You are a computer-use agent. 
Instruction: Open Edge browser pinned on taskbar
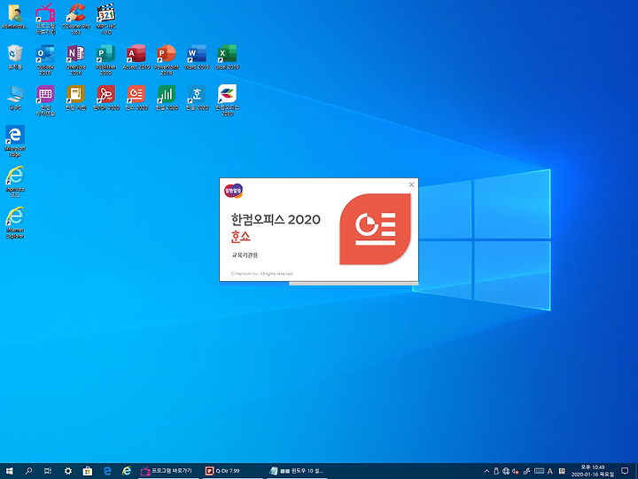pos(107,471)
